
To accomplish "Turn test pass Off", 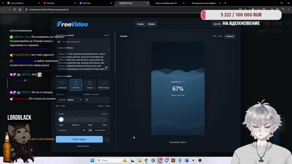I will (84, 130).
